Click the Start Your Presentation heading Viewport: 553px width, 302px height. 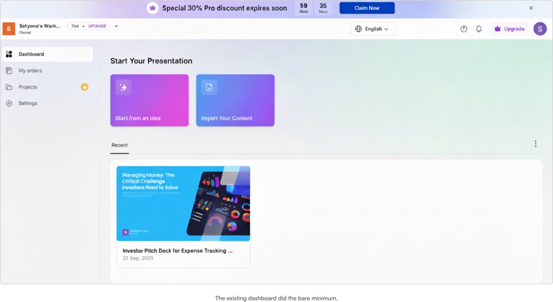tap(151, 61)
